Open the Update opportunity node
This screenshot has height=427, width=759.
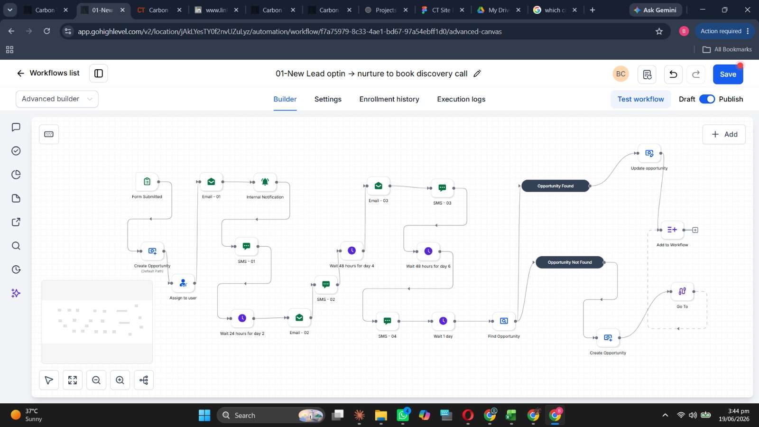[x=649, y=153]
